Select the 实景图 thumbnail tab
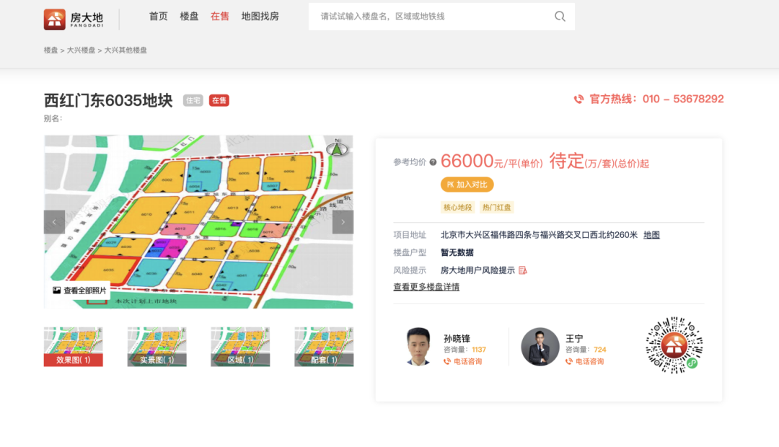This screenshot has height=447, width=779. point(157,347)
